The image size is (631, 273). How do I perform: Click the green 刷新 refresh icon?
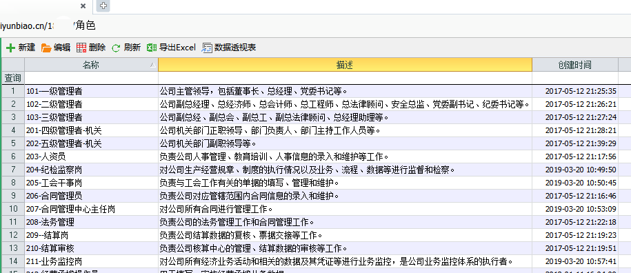(116, 48)
